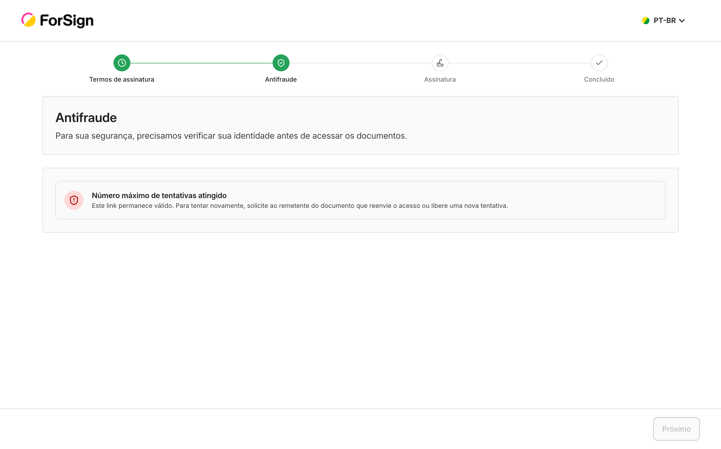Screen dimensions: 721x449
Task: Click the signature pen step icon
Action: click(x=440, y=63)
